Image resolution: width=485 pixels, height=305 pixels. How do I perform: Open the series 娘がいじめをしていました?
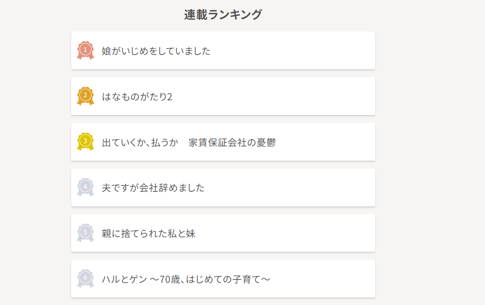click(156, 51)
